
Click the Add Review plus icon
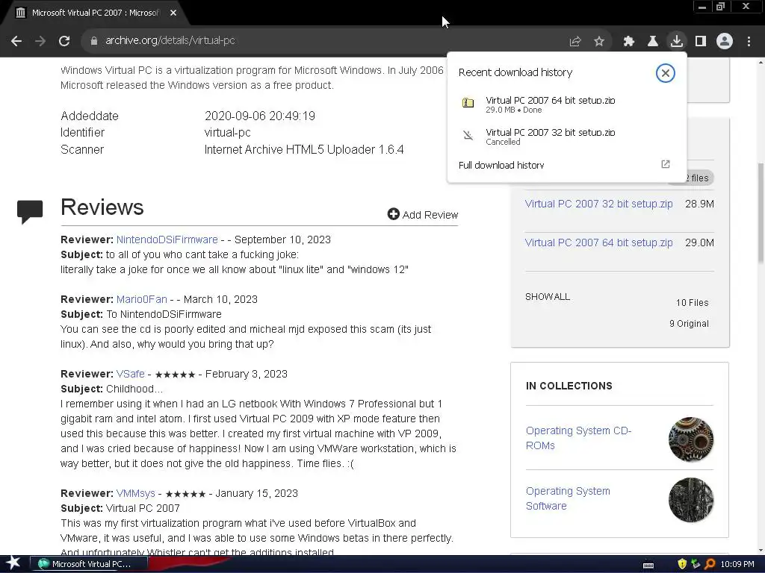(x=393, y=214)
